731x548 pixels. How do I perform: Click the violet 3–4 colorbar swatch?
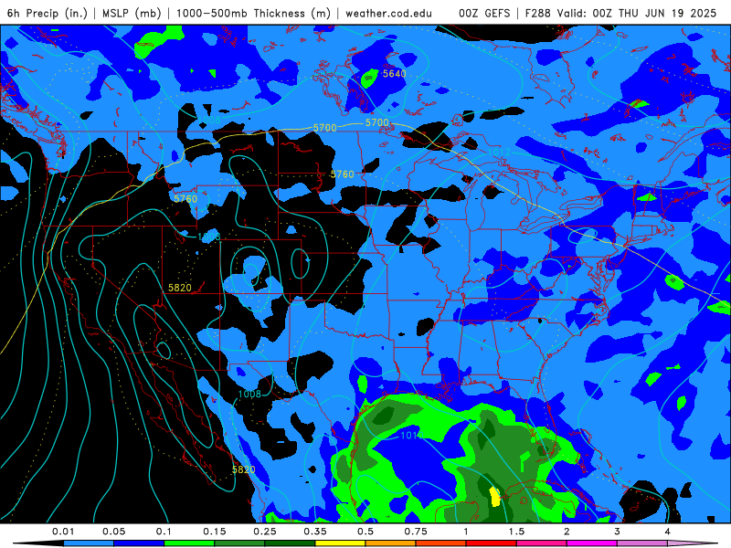(642, 543)
